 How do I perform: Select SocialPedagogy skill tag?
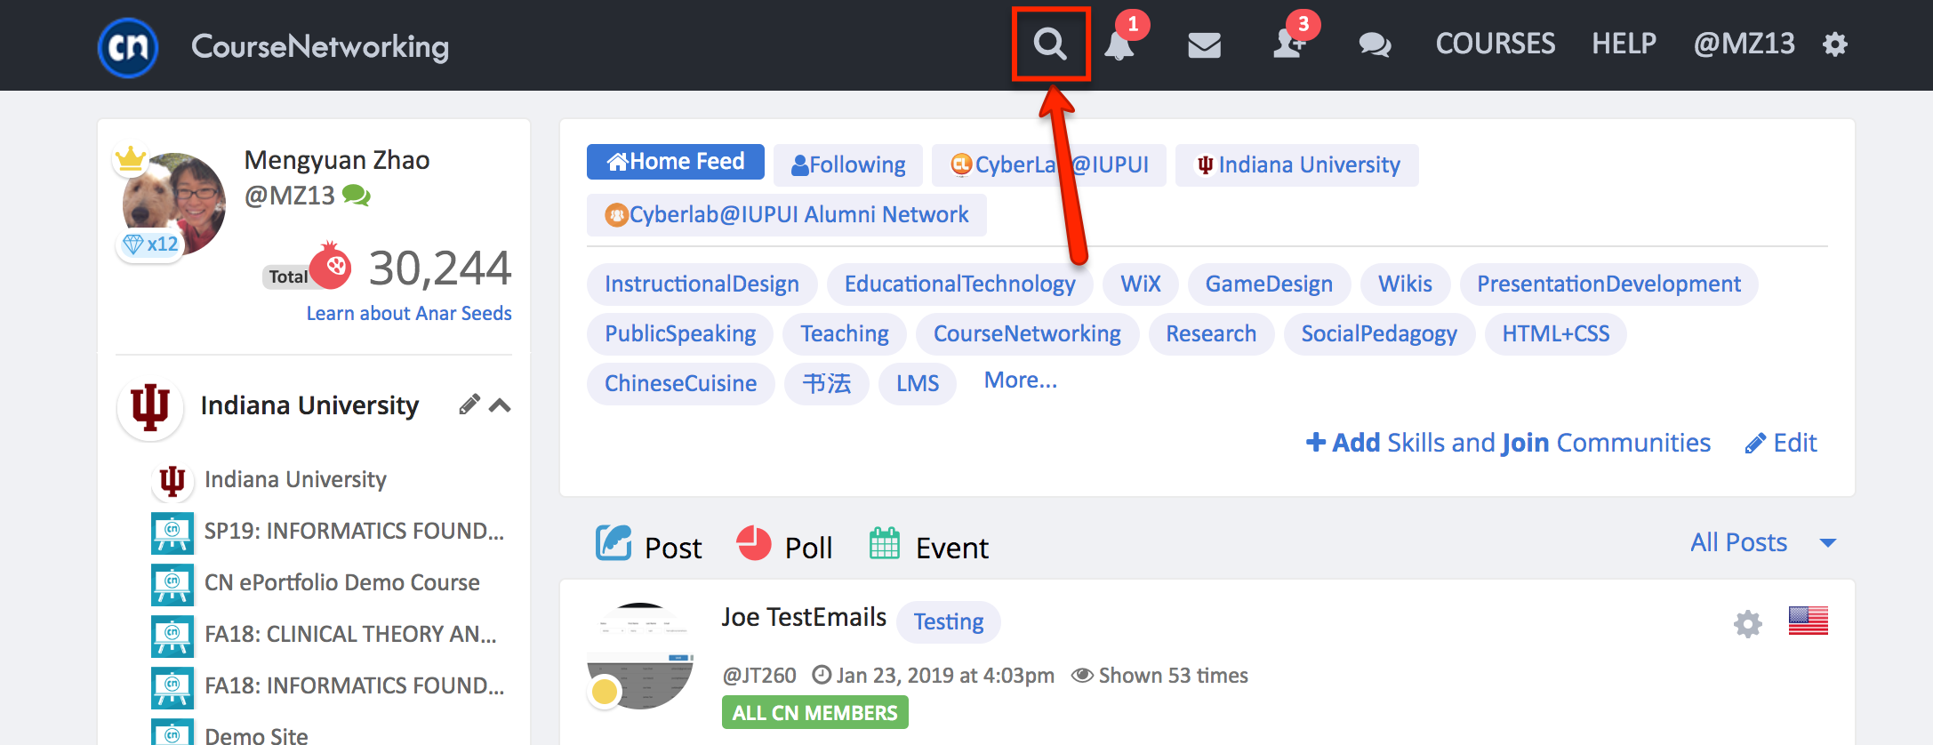click(x=1379, y=334)
